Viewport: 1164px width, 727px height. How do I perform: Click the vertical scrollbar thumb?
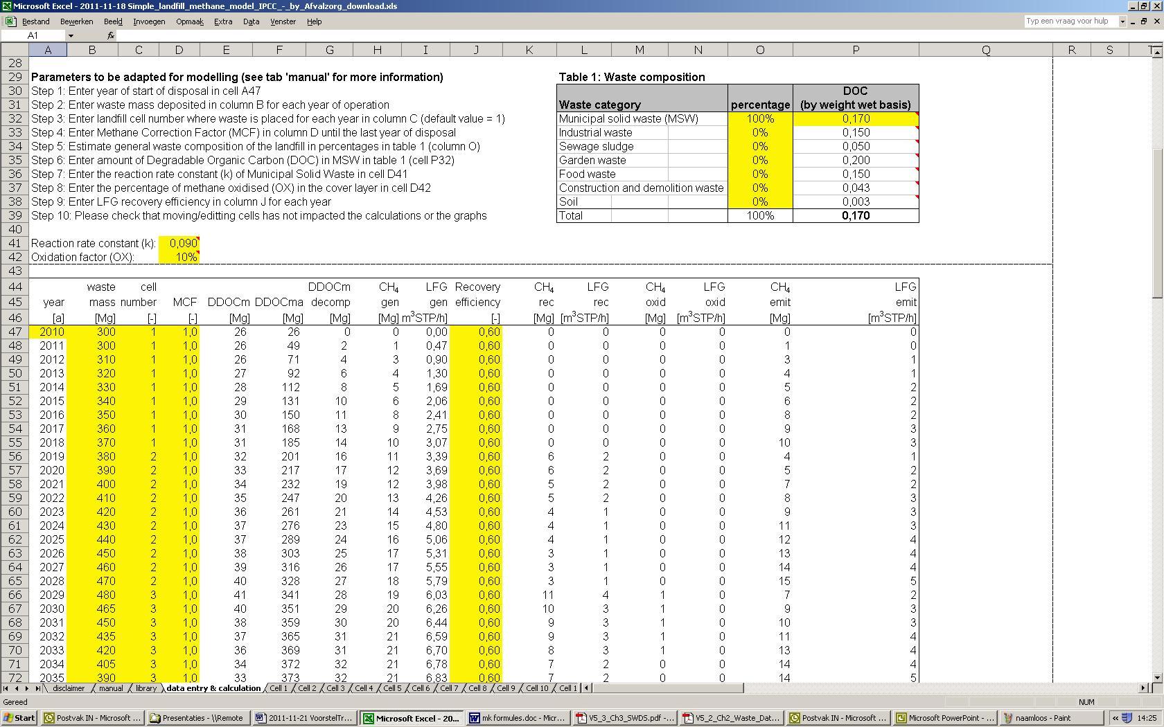click(1157, 223)
